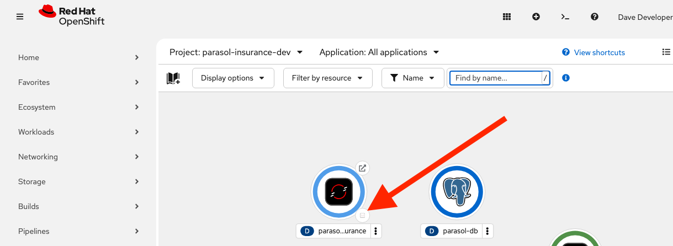Open kebab menu for parasol-db
The image size is (673, 246).
pos(487,231)
